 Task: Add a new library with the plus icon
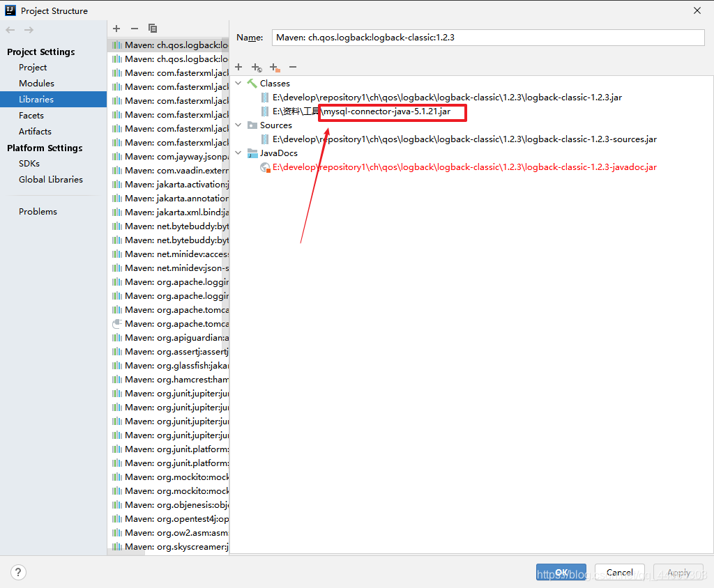point(116,29)
